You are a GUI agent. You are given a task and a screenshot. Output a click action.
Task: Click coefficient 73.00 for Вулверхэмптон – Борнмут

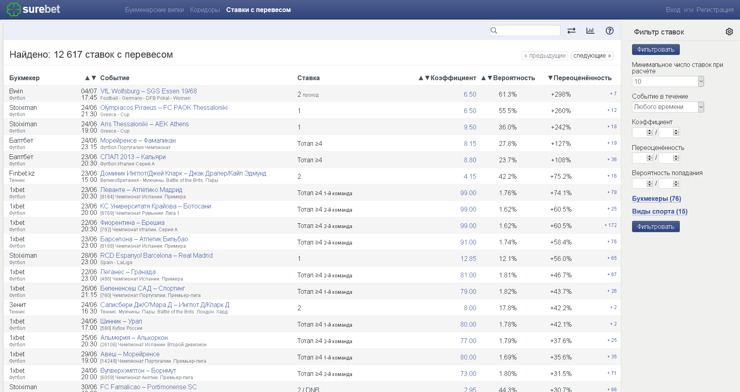(x=468, y=374)
